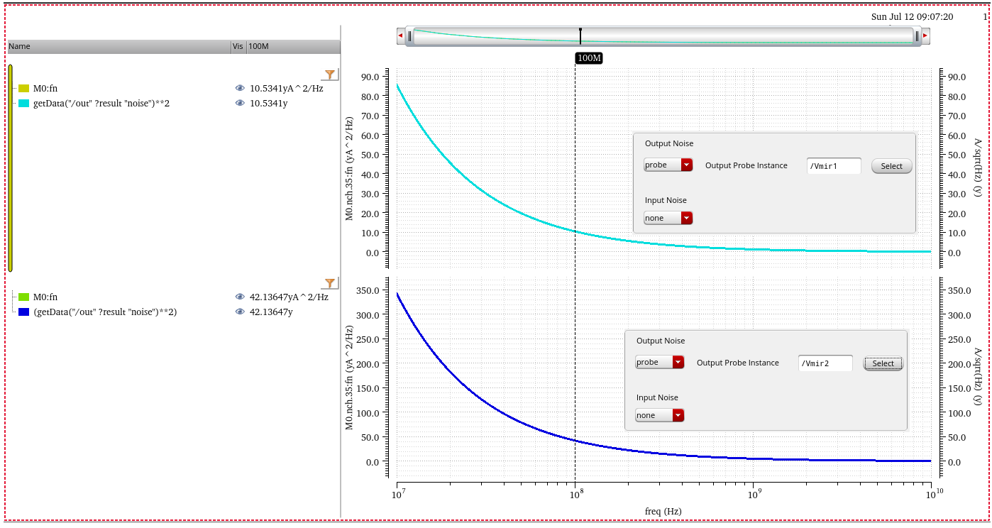
Task: Open the Output Noise probe dropdown for /Vmir1
Action: point(668,165)
